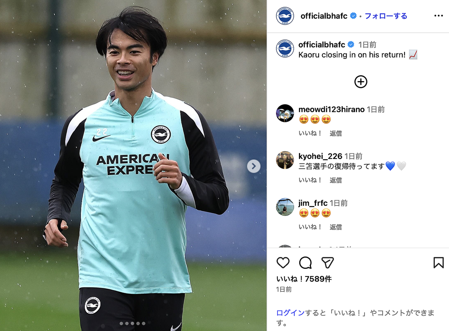Go to next photo with arrow
The height and width of the screenshot is (331, 449).
253,166
